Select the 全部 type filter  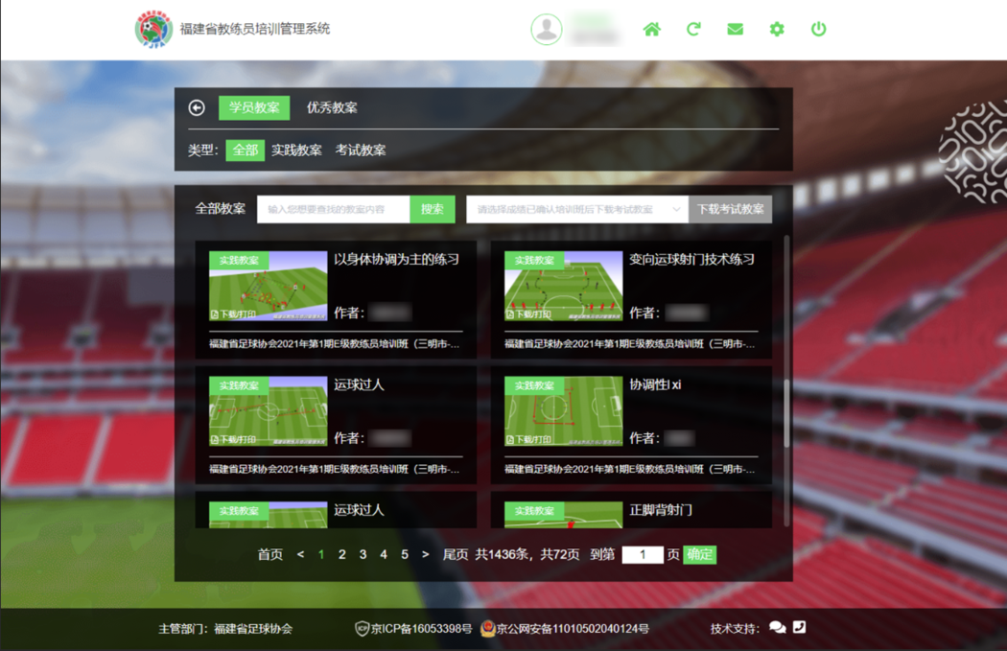click(x=246, y=151)
